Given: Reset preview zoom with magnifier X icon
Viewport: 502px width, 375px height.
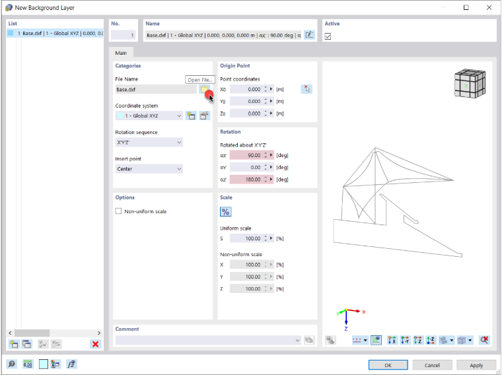Looking at the screenshot, I should 484,340.
